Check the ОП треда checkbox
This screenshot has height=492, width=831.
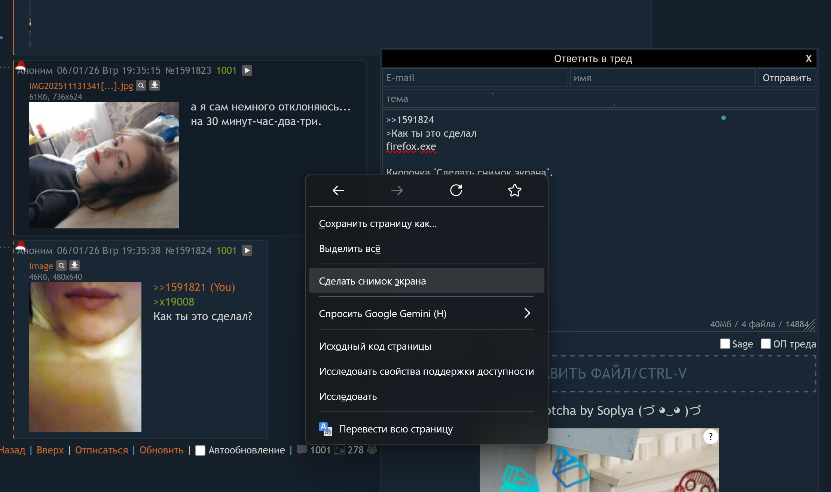(x=766, y=344)
